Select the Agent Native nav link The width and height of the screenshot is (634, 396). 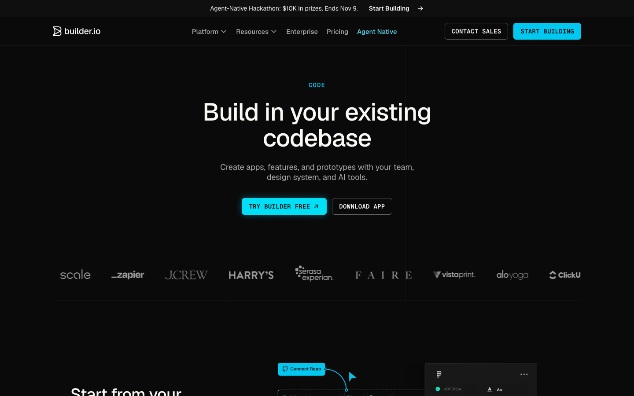tap(377, 32)
